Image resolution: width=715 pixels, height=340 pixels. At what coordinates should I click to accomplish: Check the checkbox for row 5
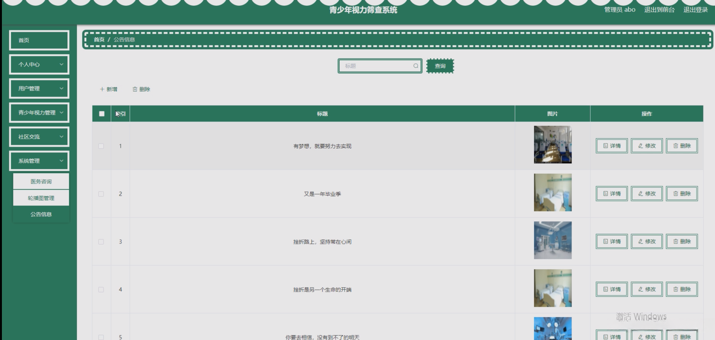tap(101, 337)
